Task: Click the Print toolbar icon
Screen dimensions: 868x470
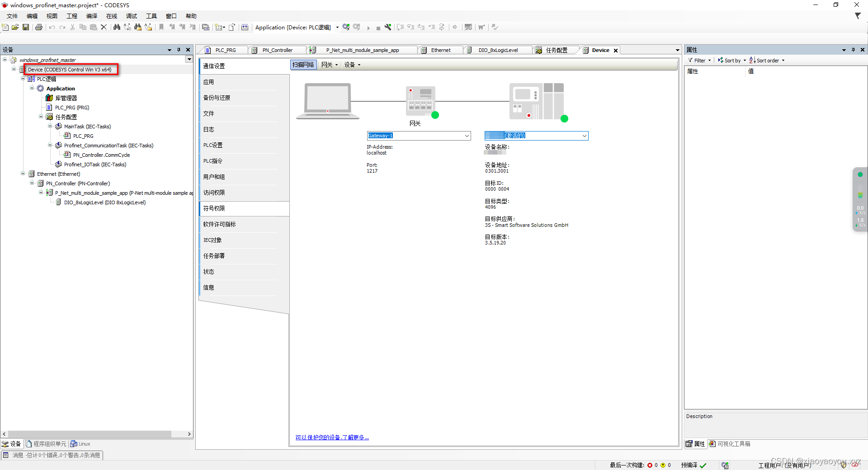Action: (x=39, y=27)
